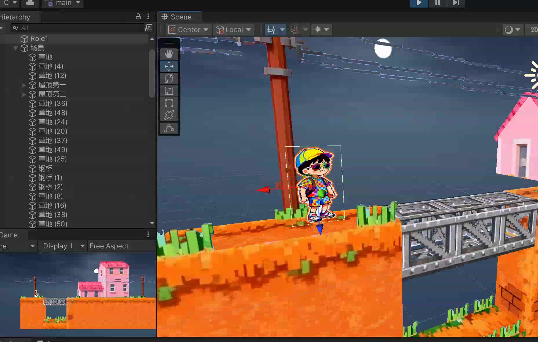The image size is (538, 342).
Task: Select the Rect transform tool
Action: [169, 103]
